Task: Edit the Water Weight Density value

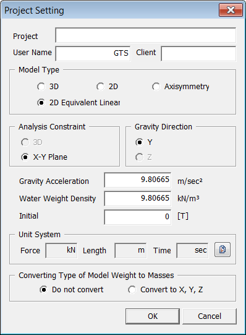Action: 138,199
